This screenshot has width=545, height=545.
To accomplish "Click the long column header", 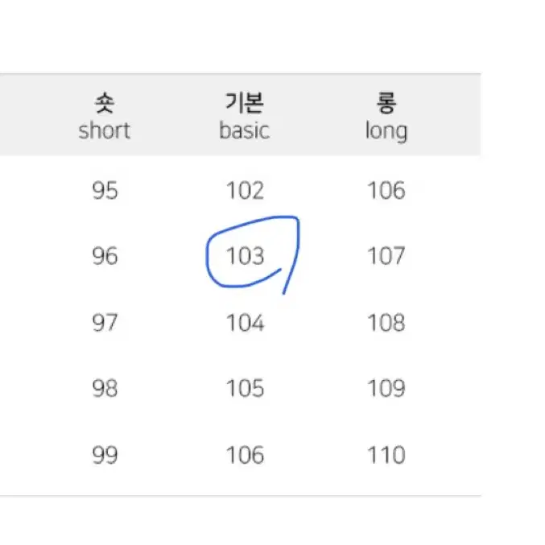I will [386, 117].
